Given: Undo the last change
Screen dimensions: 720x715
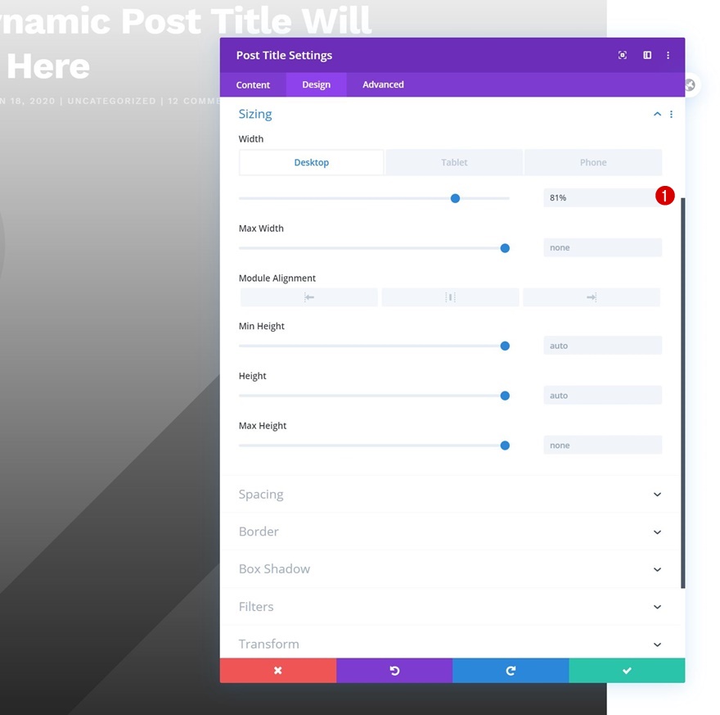Looking at the screenshot, I should point(394,671).
